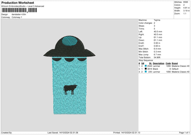Click design name 'dandadan 4,8in'
Screen dimensions: 191x135
pos(19,14)
